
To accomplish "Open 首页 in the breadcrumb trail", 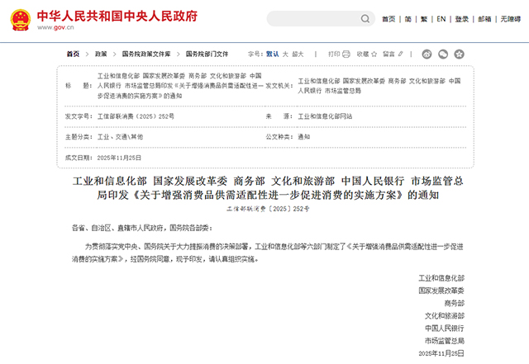I will [x=73, y=54].
